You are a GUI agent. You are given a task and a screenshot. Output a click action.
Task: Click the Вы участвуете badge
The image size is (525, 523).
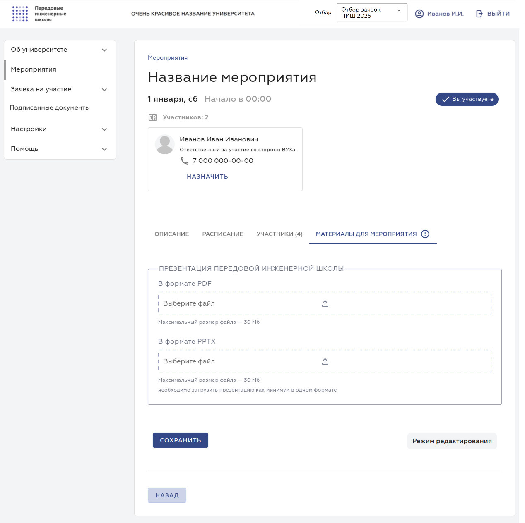[467, 99]
